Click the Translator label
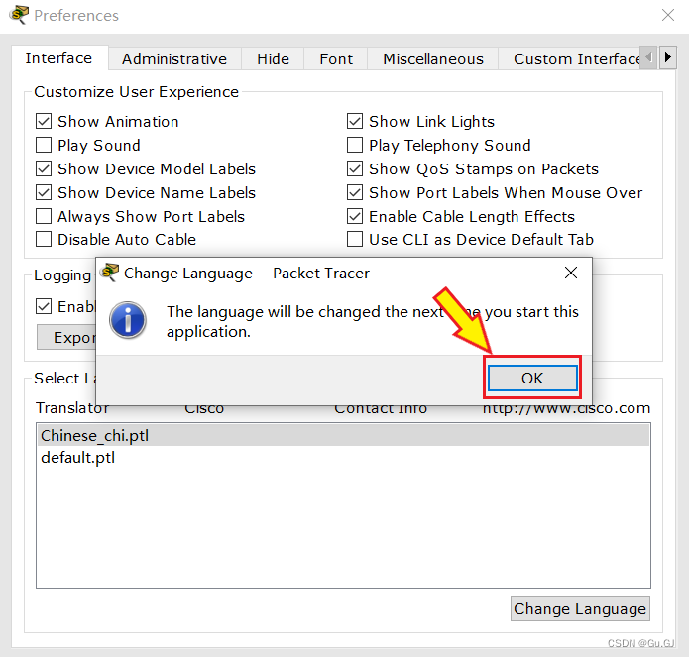This screenshot has width=689, height=657. click(x=72, y=408)
